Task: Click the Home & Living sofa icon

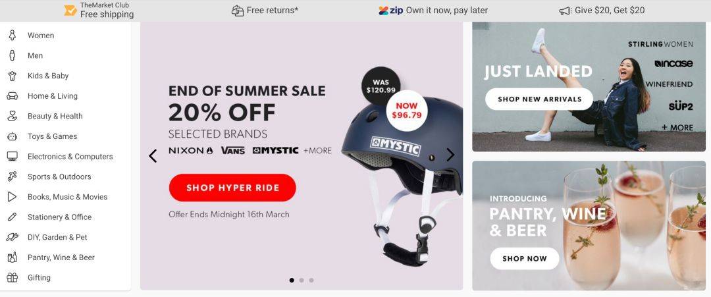Action: click(x=13, y=95)
